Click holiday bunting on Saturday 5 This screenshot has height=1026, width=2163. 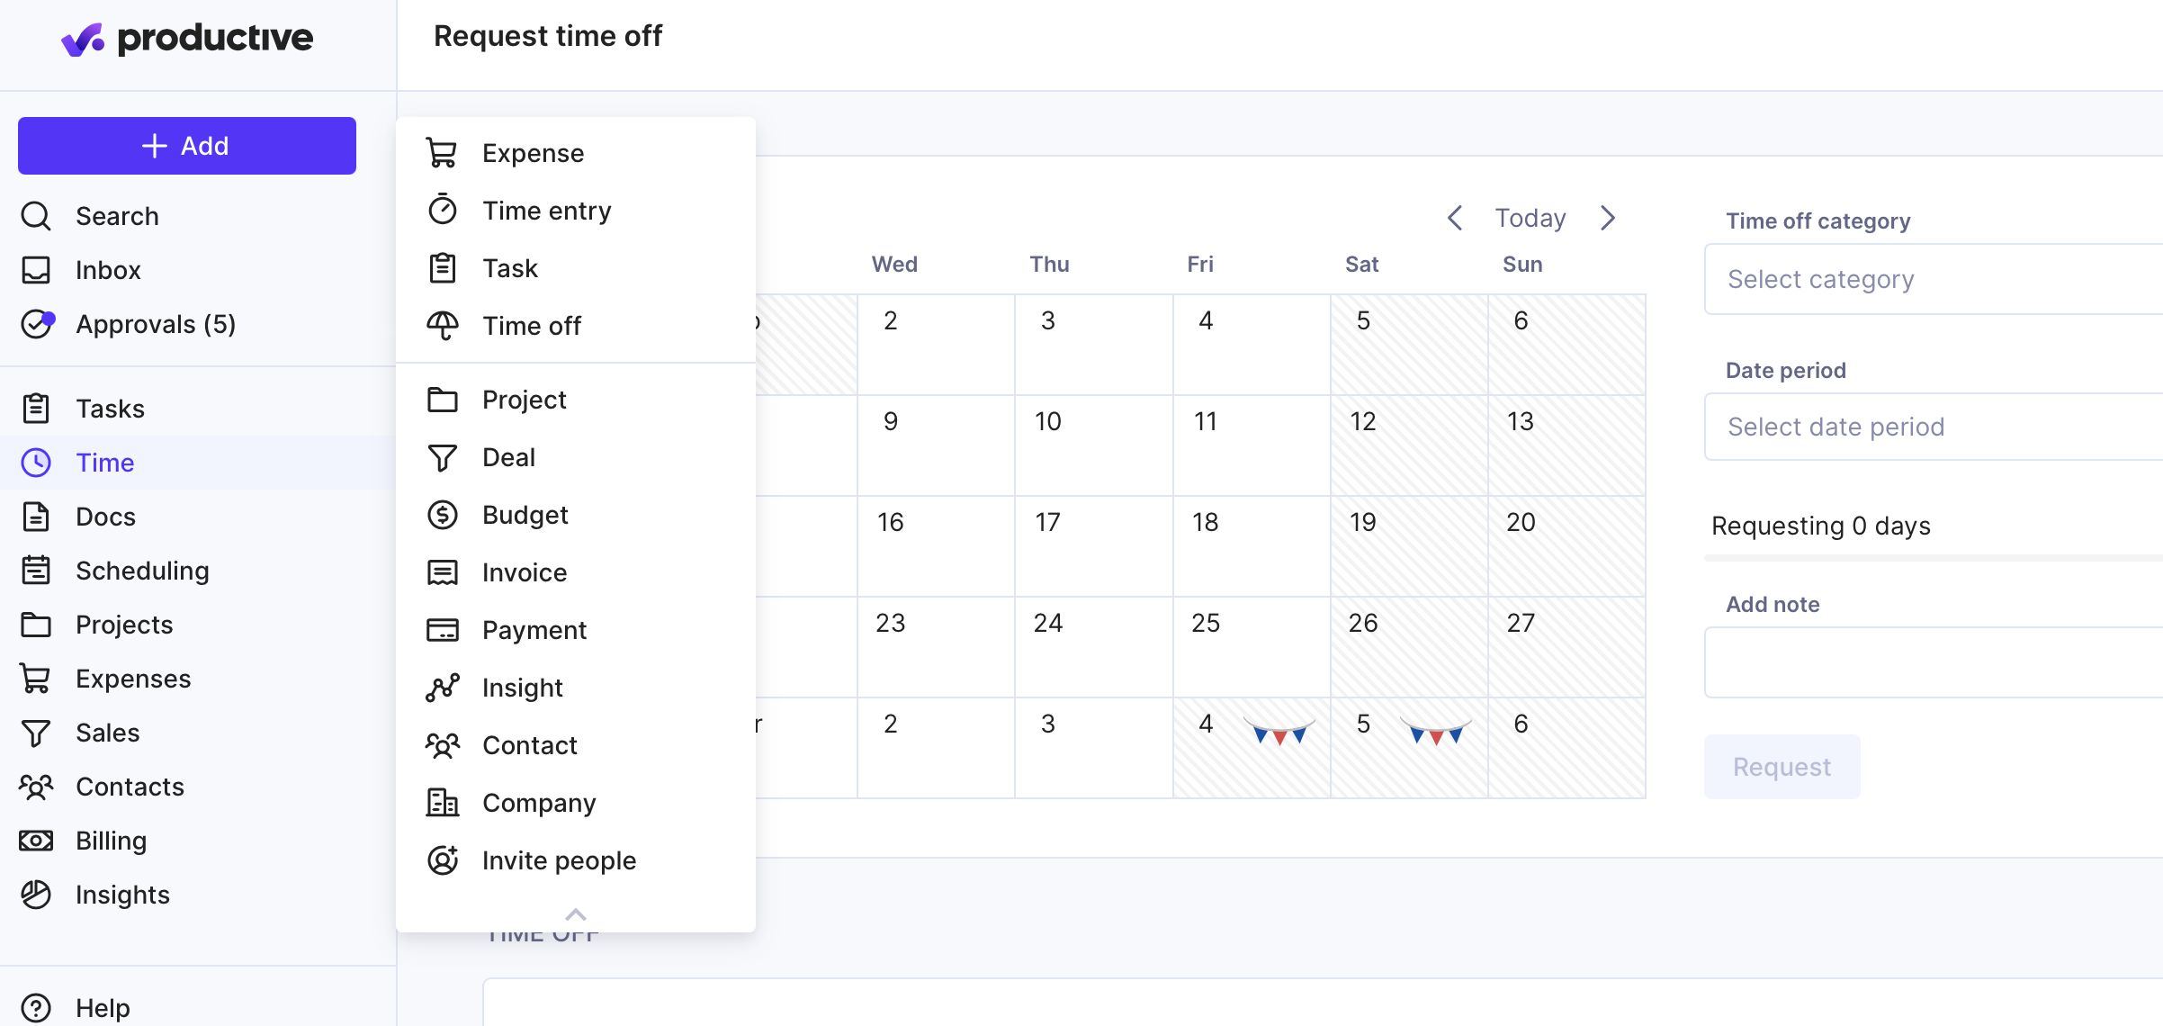1436,730
